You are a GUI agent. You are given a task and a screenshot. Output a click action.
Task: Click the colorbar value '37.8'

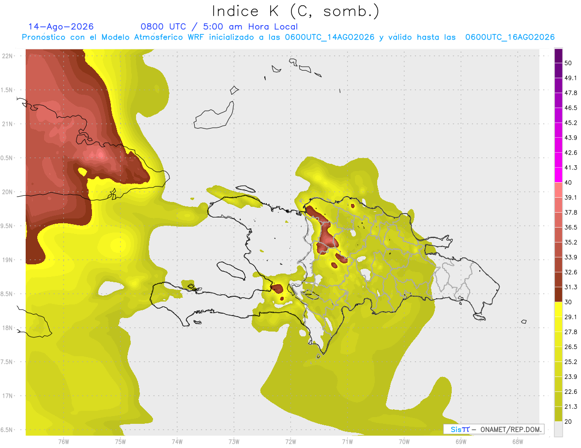tap(571, 212)
